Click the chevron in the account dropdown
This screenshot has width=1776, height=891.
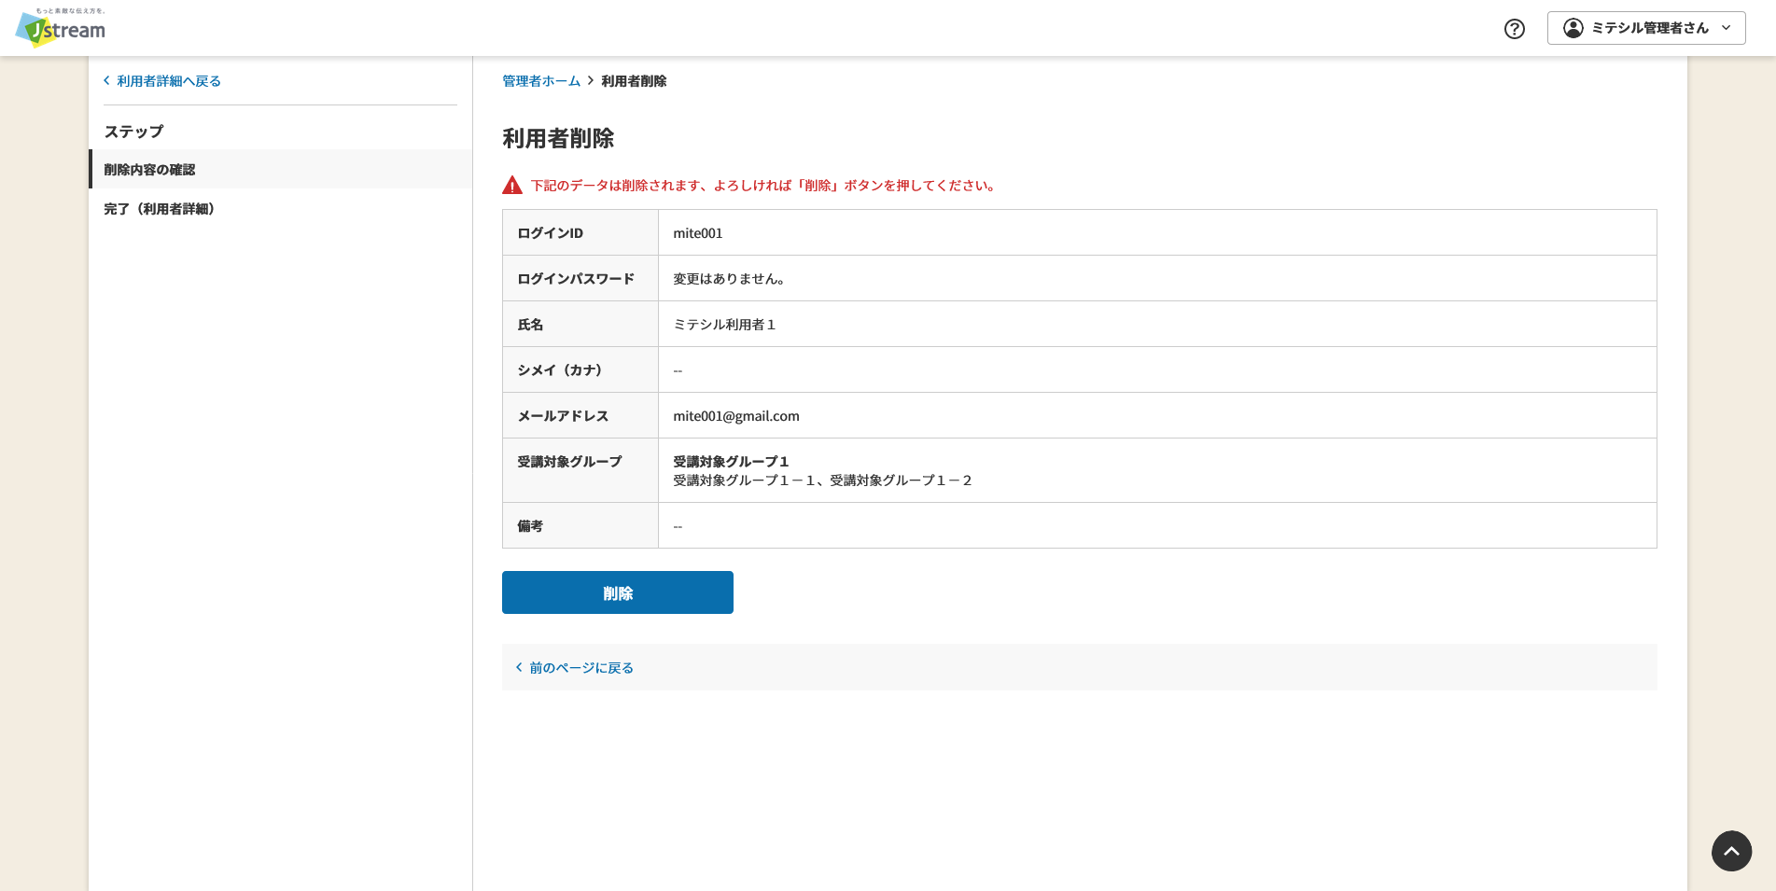[x=1727, y=28]
